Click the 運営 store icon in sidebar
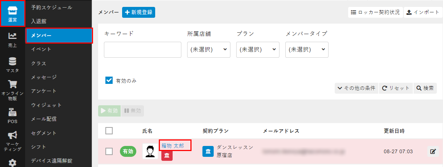Viewport: 443px width, 167px height. (x=12, y=11)
